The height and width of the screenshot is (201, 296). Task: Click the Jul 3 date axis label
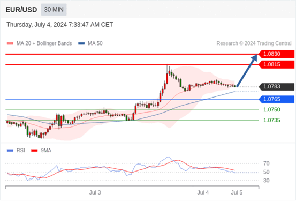coord(95,192)
